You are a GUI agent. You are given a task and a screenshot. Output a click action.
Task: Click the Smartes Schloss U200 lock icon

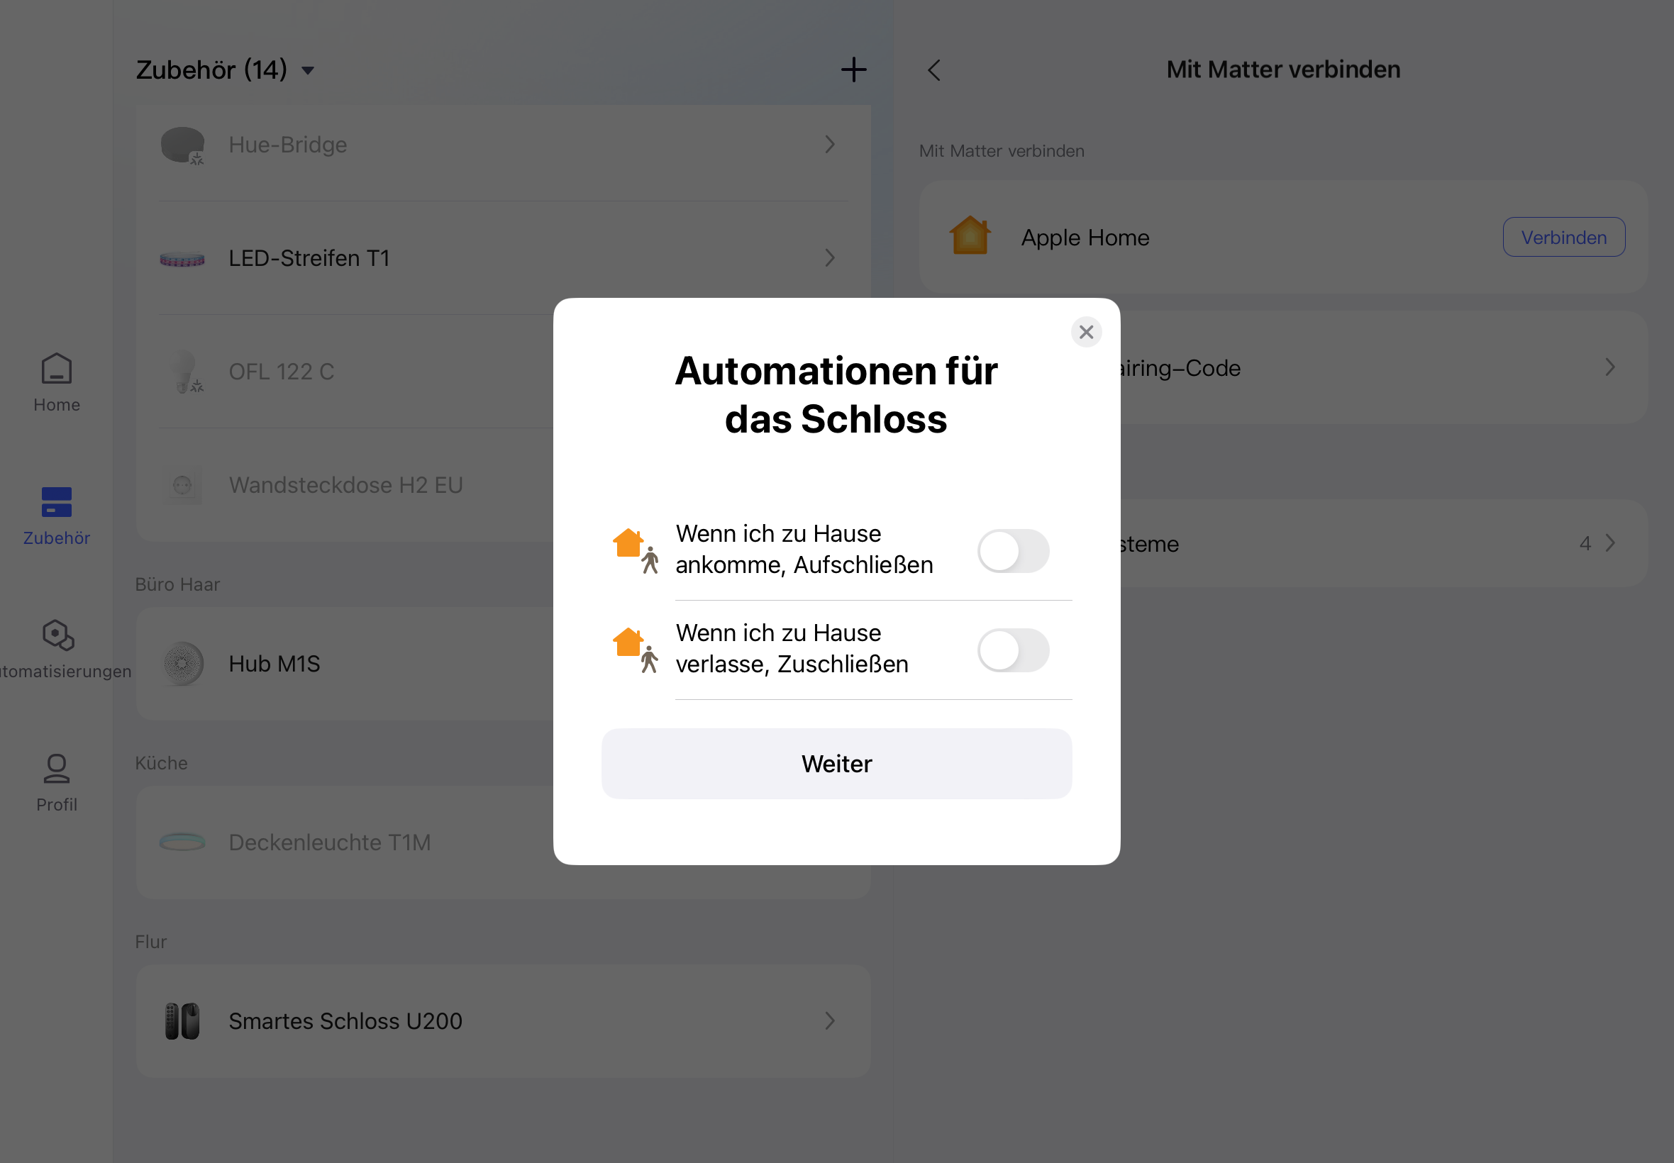182,1021
